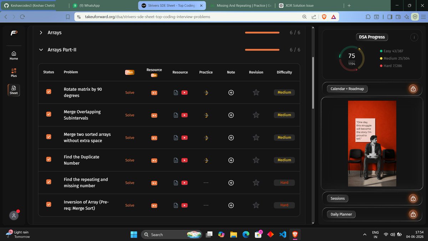
Task: Open the Sessions button
Action: point(337,199)
